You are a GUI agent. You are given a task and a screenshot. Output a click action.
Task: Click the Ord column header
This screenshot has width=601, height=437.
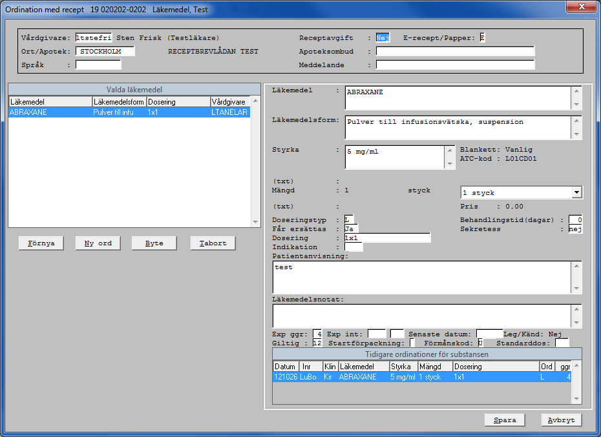tap(547, 367)
